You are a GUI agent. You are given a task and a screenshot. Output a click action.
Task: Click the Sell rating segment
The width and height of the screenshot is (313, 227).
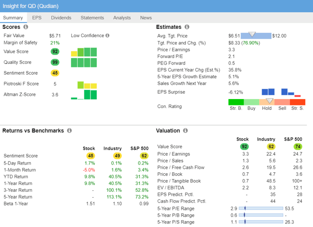[x=282, y=102]
